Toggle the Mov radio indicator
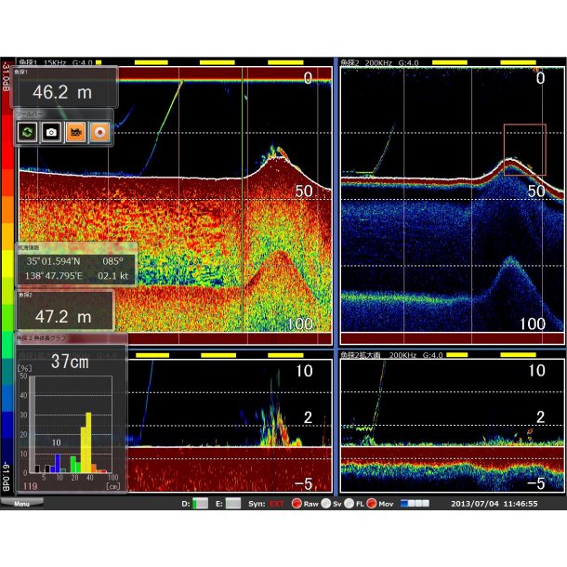 pos(372,504)
